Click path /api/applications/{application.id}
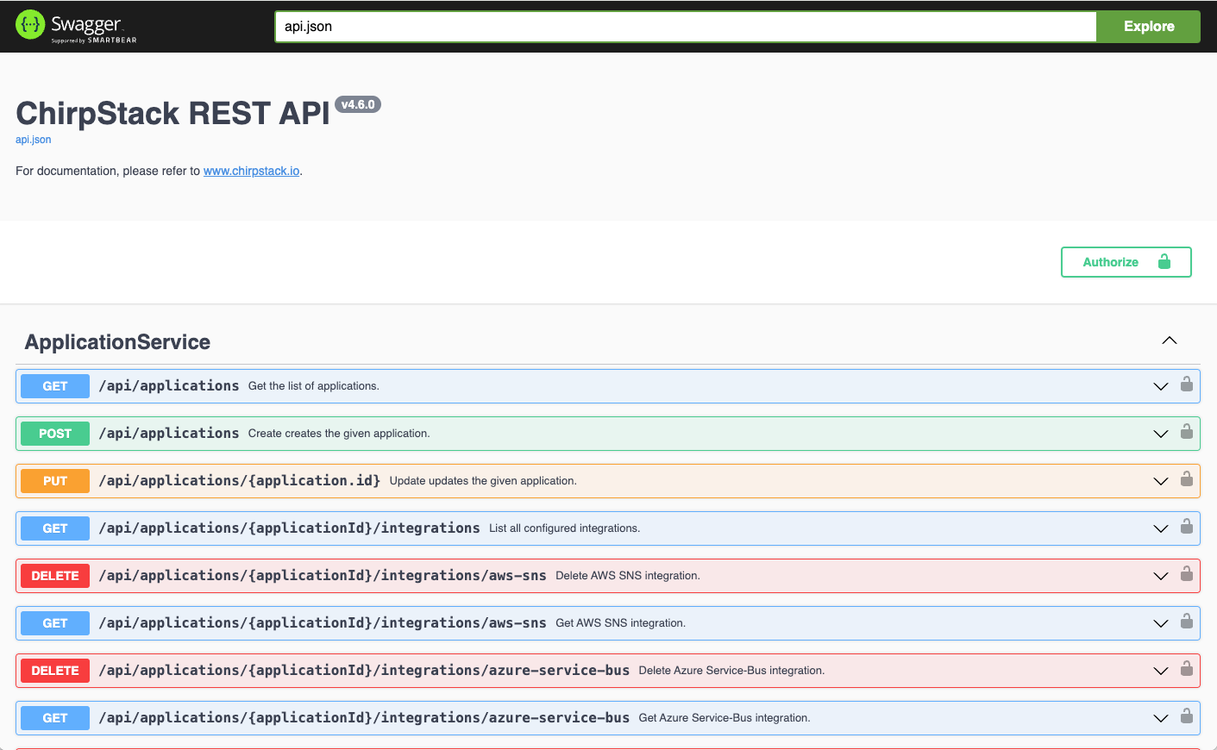Image resolution: width=1217 pixels, height=750 pixels. pos(240,480)
